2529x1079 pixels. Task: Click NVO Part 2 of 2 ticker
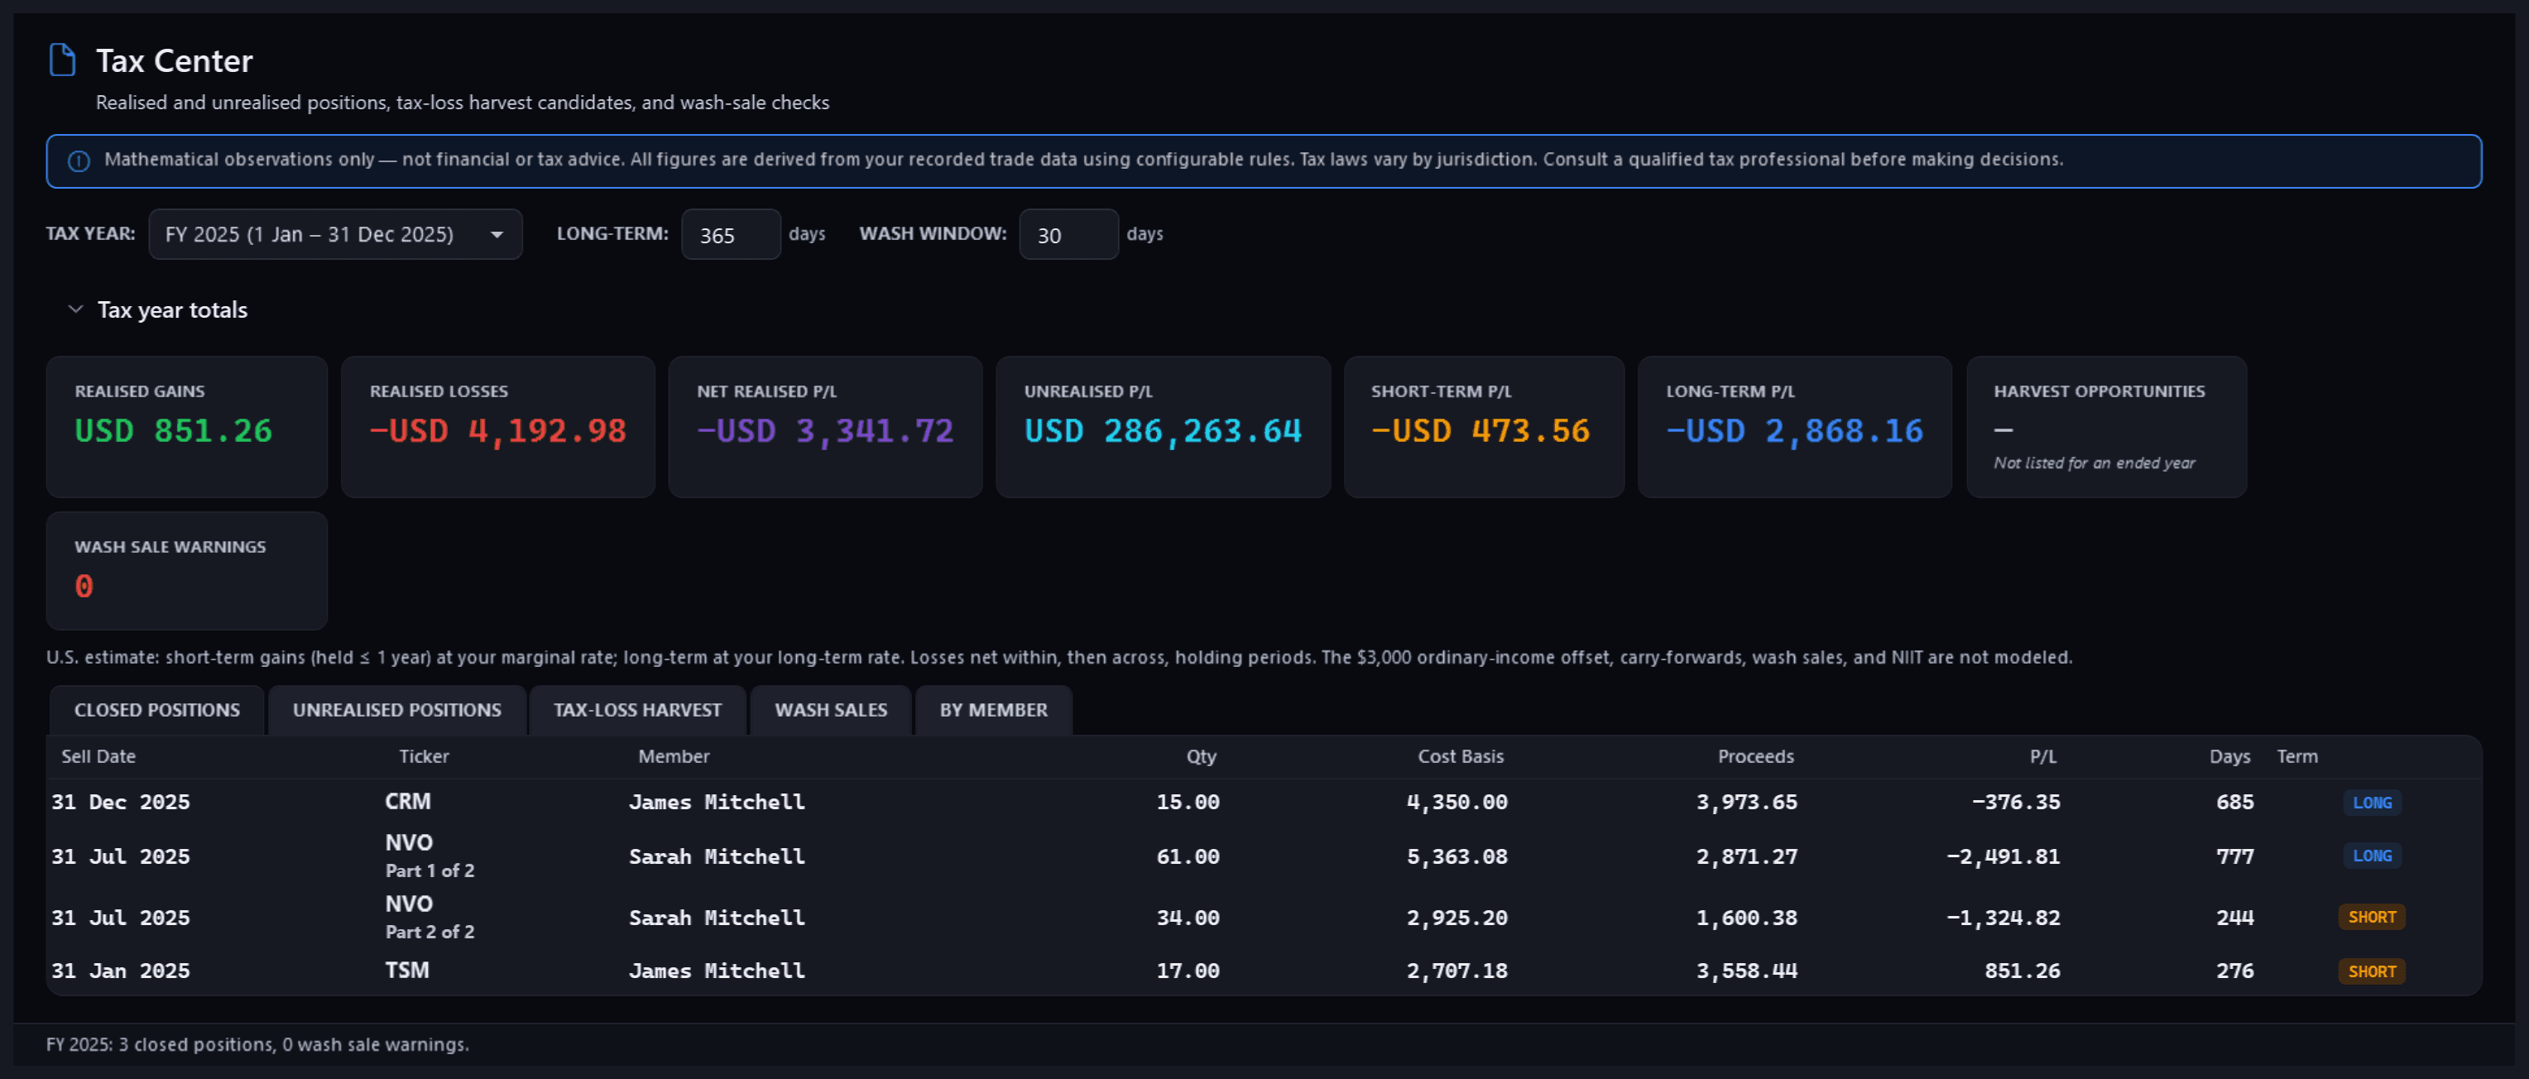tap(429, 917)
